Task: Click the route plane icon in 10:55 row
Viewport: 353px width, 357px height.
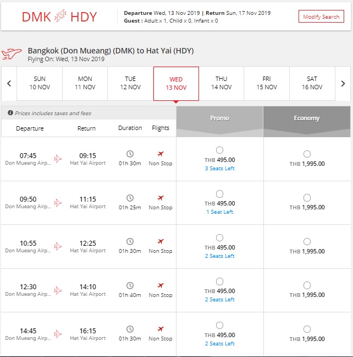Action: coord(58,246)
